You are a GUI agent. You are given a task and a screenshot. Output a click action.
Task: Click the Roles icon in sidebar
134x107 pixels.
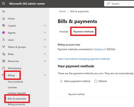(x=3, y=54)
